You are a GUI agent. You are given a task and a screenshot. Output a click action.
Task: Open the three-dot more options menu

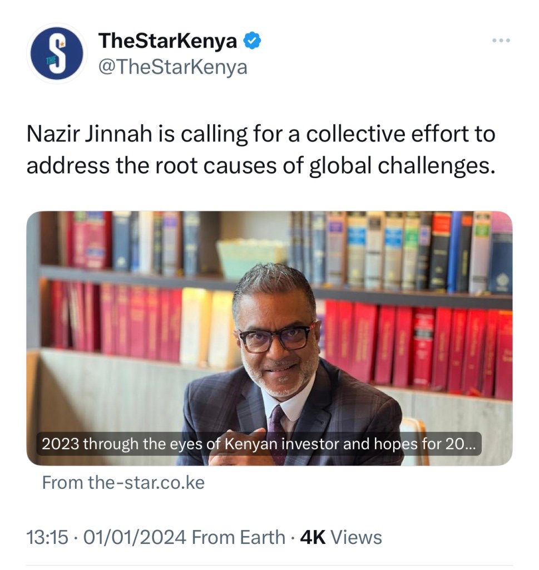501,41
